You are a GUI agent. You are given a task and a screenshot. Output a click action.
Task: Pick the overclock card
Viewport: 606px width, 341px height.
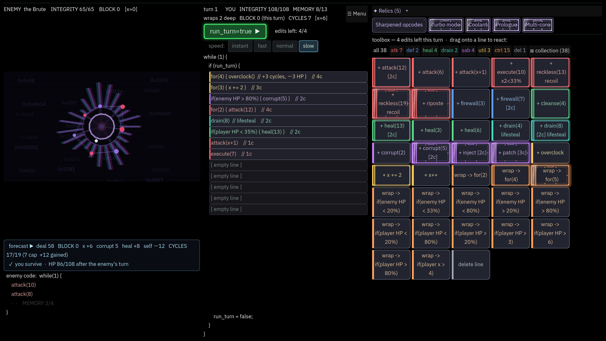(x=550, y=153)
